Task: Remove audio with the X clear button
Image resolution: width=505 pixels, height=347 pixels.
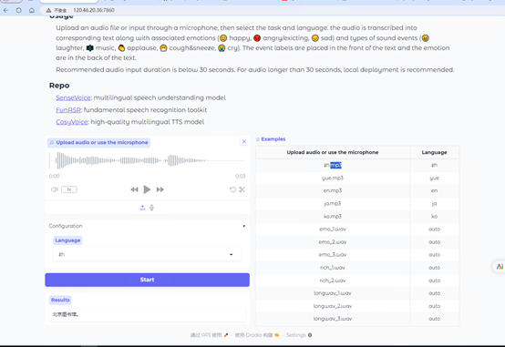Action: coord(244,141)
